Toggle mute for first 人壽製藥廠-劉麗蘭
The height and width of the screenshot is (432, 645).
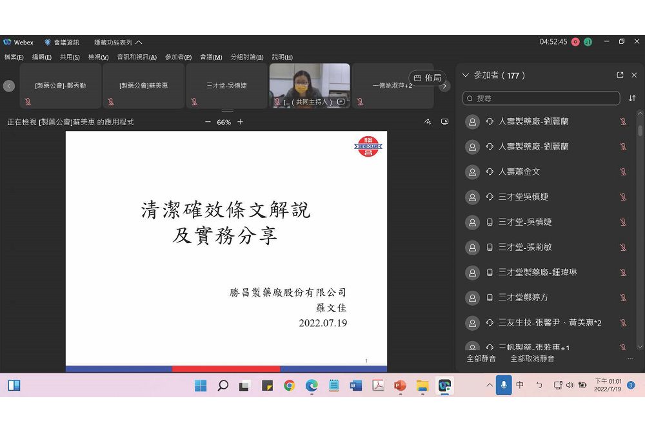pos(623,122)
